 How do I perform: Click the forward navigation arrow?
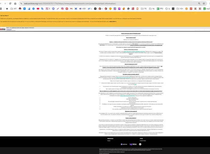click(x=5, y=4)
